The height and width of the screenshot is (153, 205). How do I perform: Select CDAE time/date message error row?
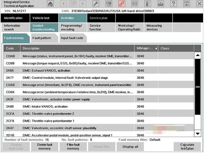[99, 85]
